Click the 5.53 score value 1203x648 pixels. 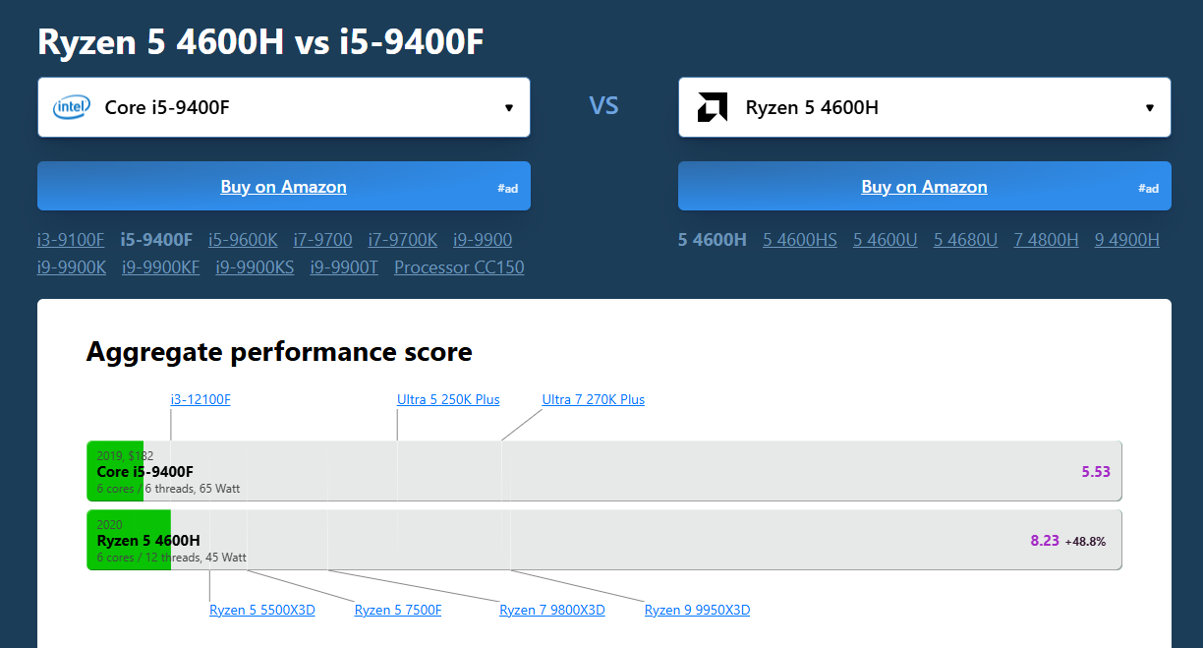click(x=1096, y=471)
